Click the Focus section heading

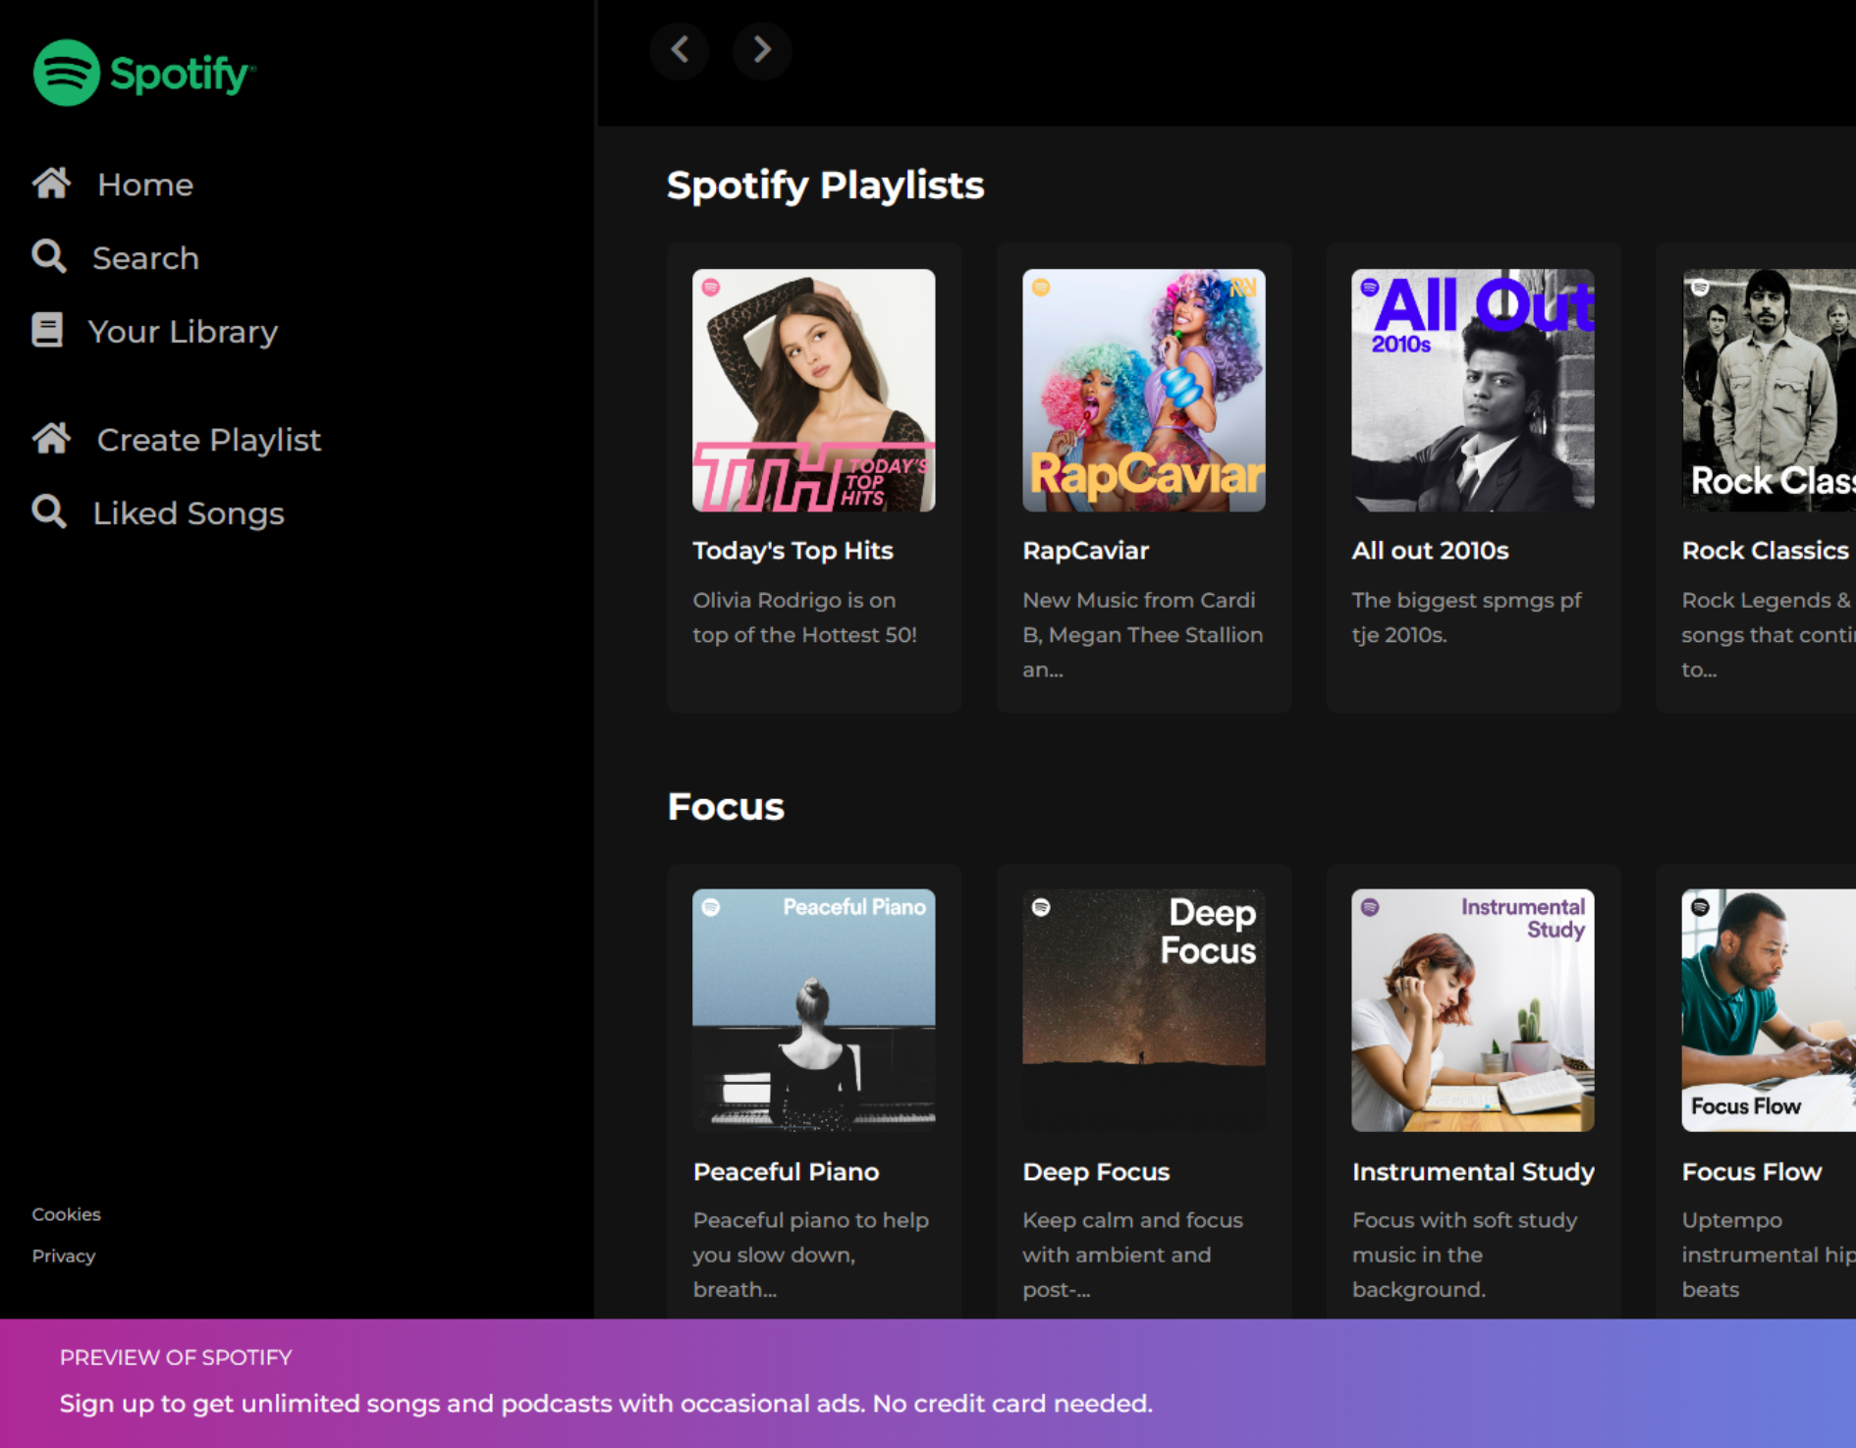[x=726, y=807]
